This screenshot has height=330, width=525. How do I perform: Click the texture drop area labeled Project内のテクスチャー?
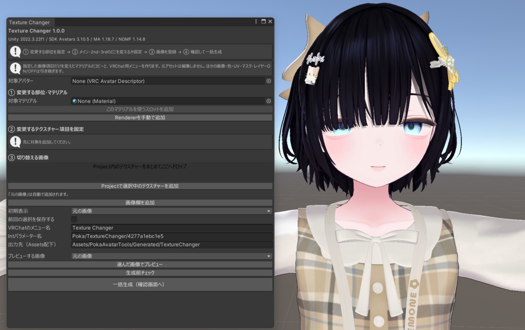click(x=140, y=172)
